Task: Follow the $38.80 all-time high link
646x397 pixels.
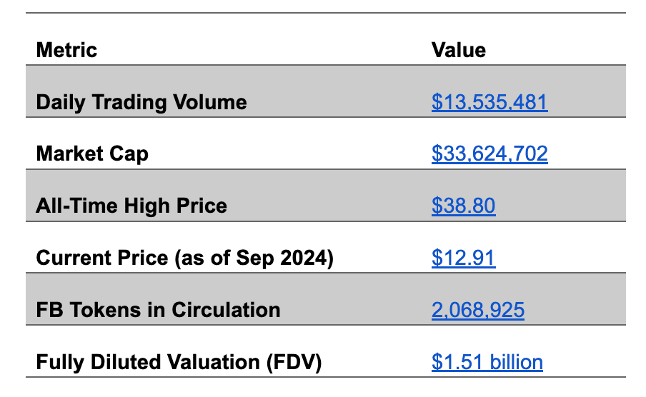Action: tap(463, 206)
